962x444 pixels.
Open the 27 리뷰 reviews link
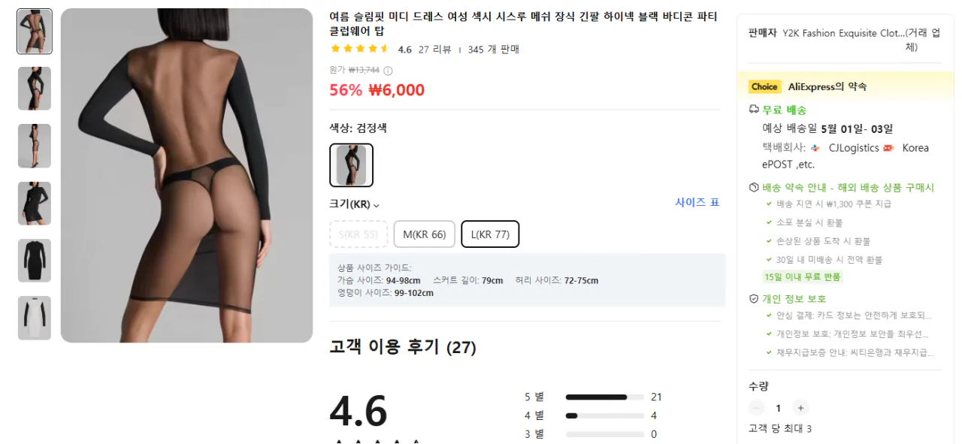tap(434, 50)
